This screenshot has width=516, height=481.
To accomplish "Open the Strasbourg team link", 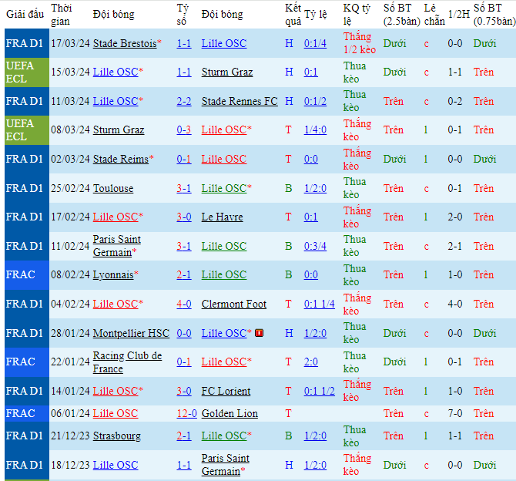I will tap(117, 436).
